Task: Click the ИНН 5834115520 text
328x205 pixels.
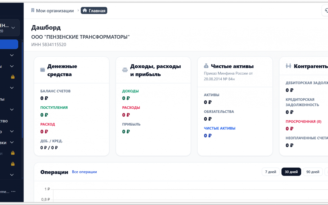Action: (49, 45)
